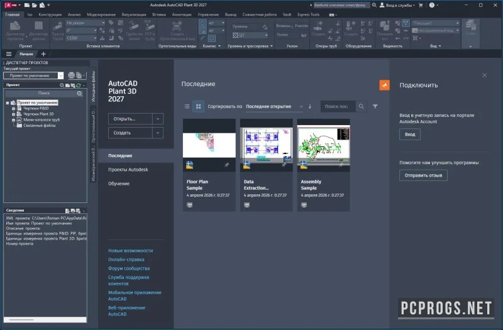503x330 pixels.
Task: Click the filter funnel icon for recent files
Action: point(375,106)
